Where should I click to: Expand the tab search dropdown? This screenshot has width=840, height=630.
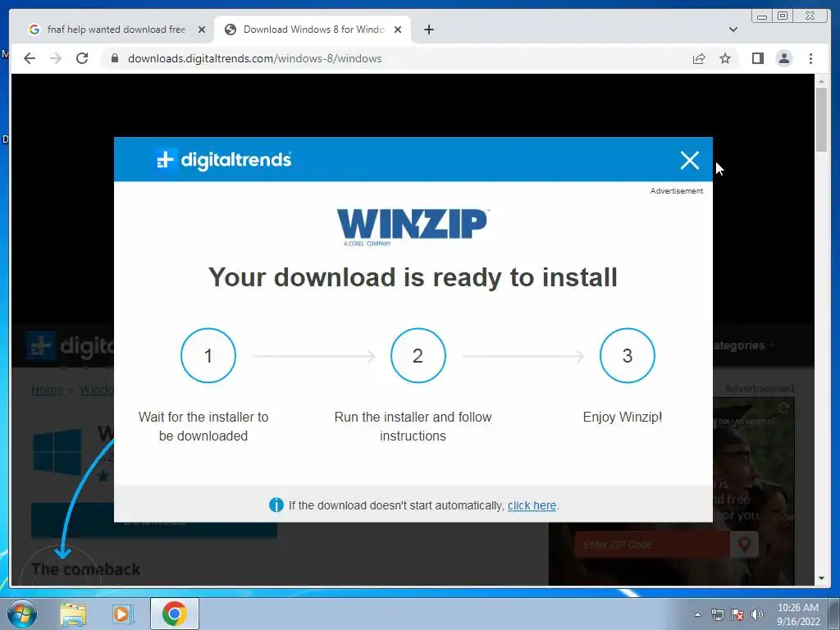pos(733,30)
